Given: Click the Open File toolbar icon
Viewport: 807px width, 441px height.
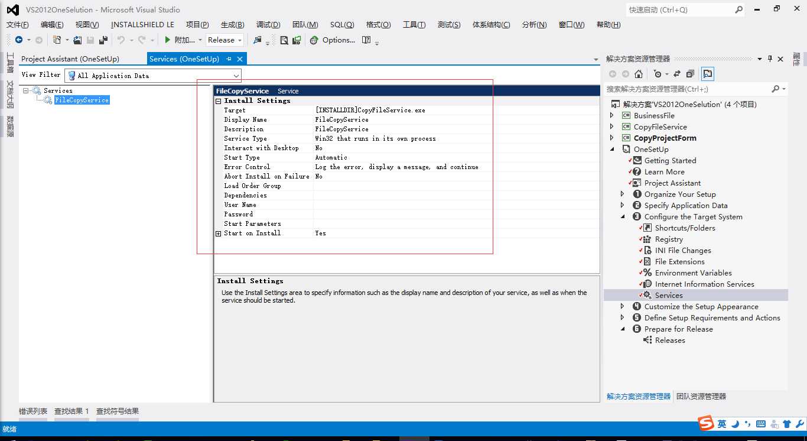Looking at the screenshot, I should pos(77,40).
